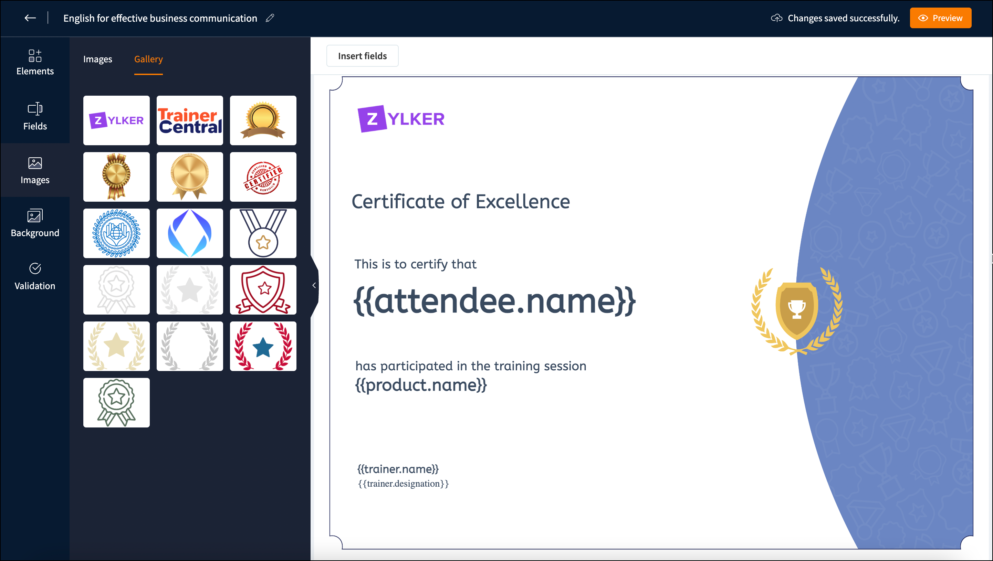Click the back arrow in header
Screen dimensions: 993x561
click(x=30, y=18)
